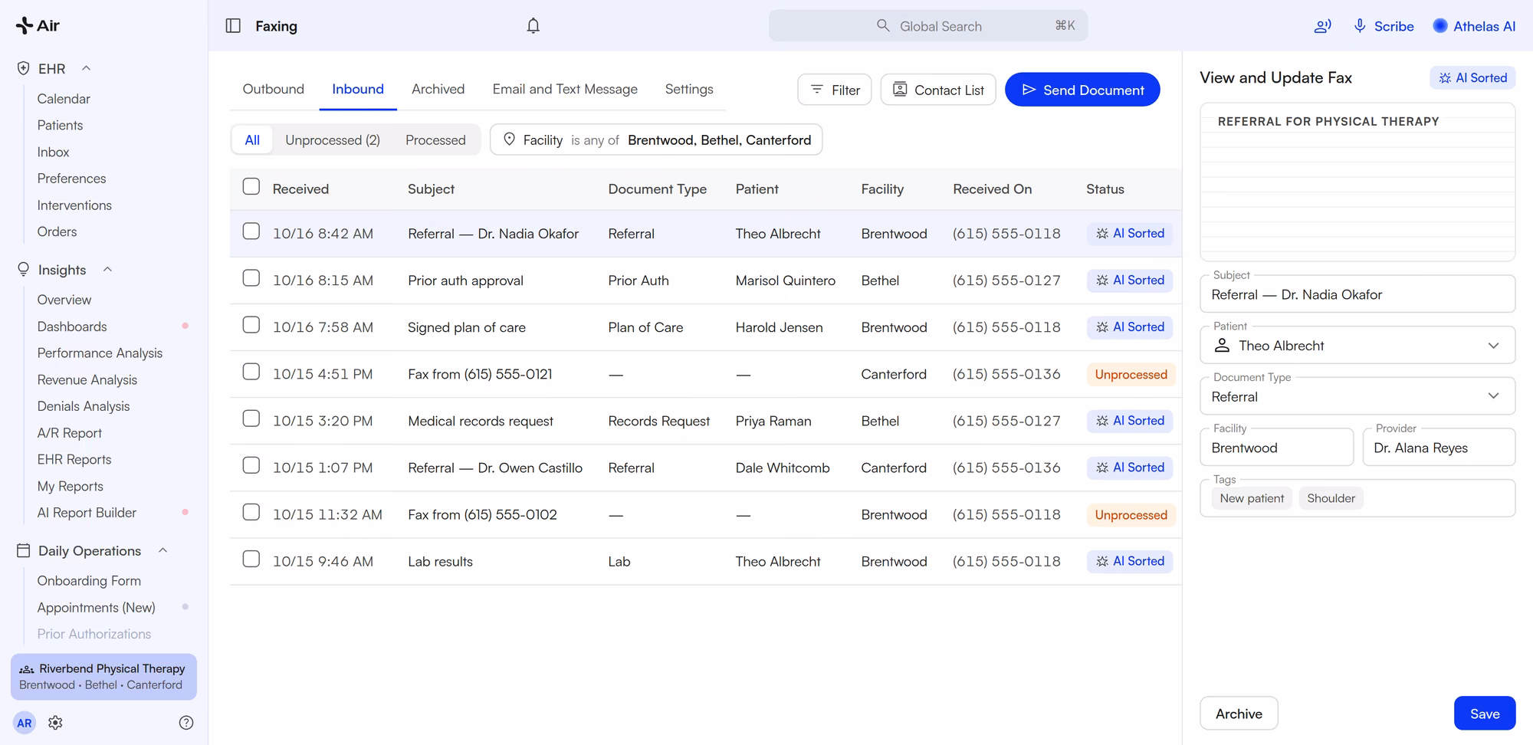Screen dimensions: 1533x745
Task: Click AI Sorted status on Dale Whitcomb row
Action: 1130,468
